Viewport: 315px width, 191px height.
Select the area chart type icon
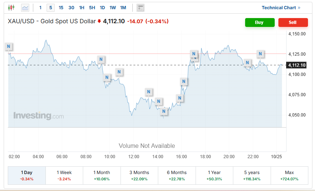pos(25,7)
